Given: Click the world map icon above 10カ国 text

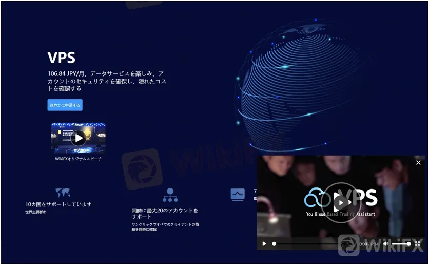Looking at the screenshot, I should (63, 193).
